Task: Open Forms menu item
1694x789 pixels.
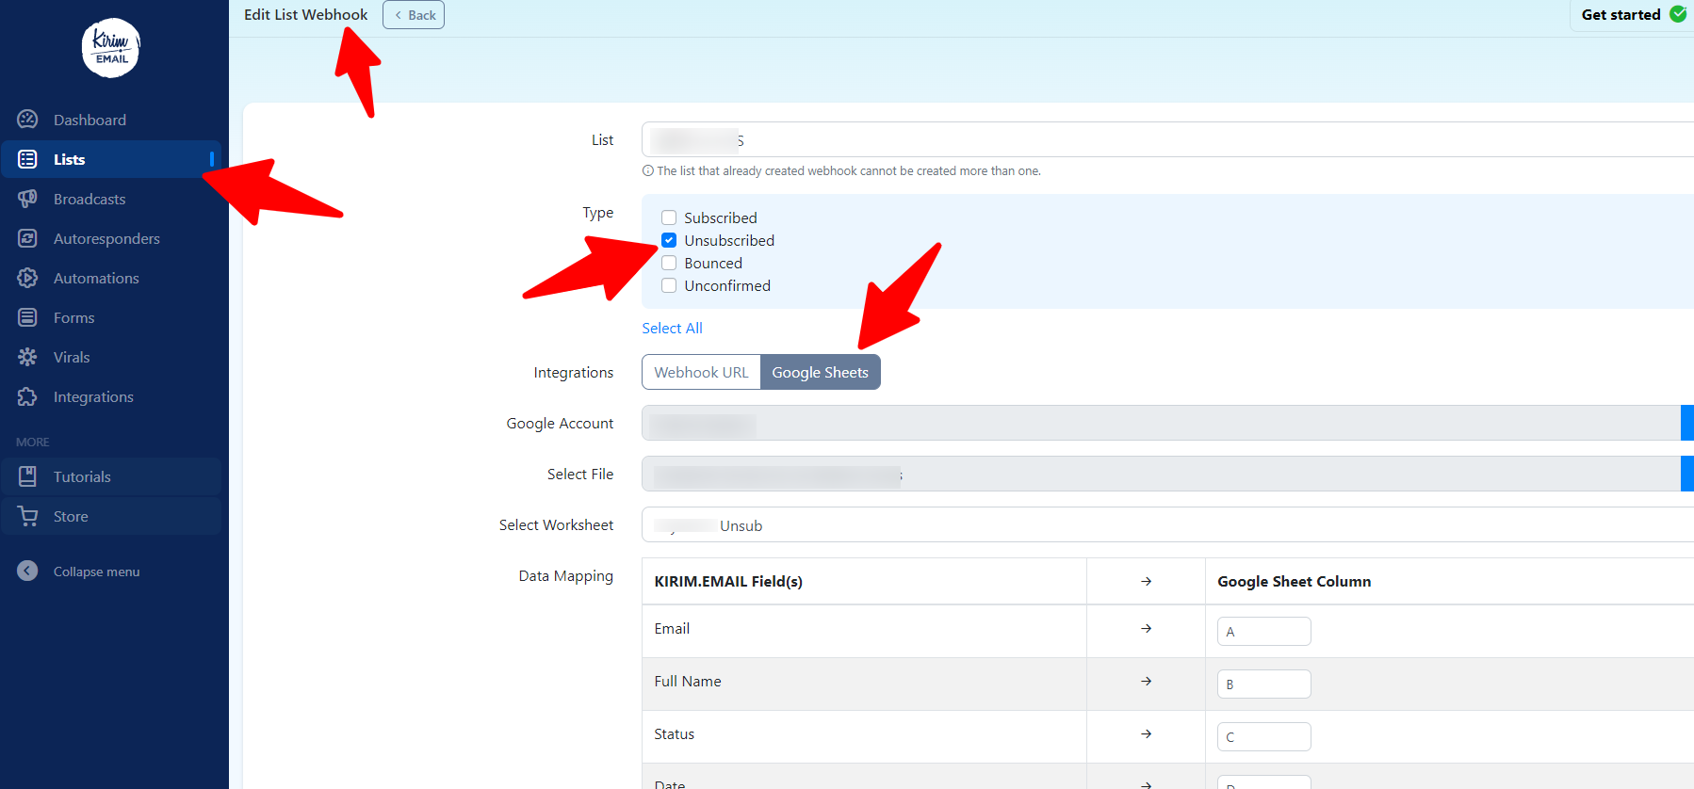Action: click(73, 317)
